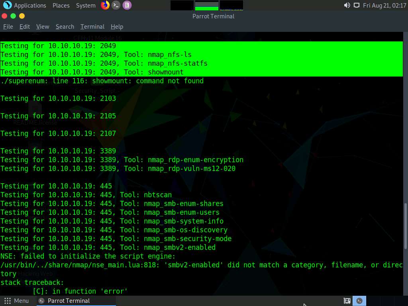Viewport: 408px width, 306px height.
Task: Click the date and time clock
Action: pyautogui.click(x=384, y=5)
